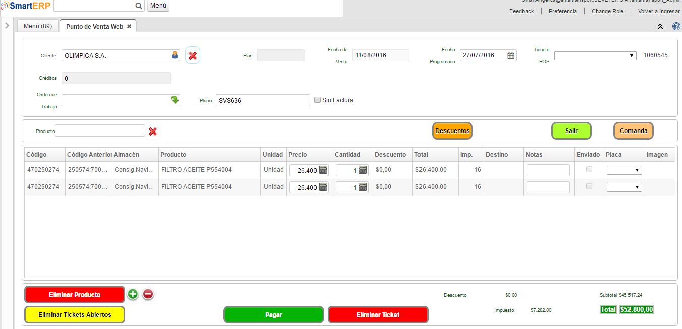Viewport: 682px width, 329px height.
Task: Close the Punto de Venta Web tab
Action: coord(129,26)
